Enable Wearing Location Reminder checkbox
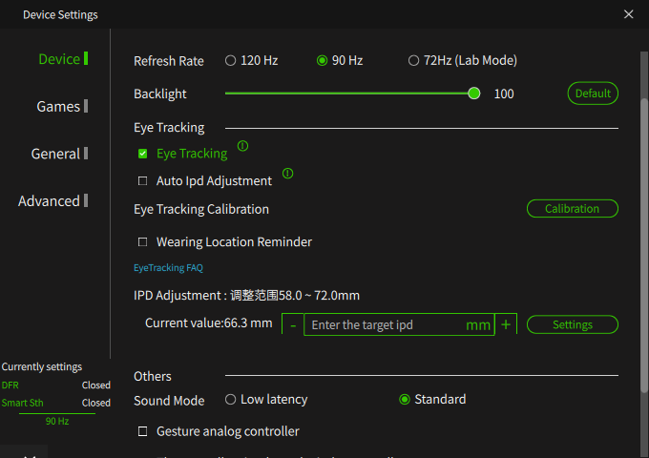This screenshot has width=649, height=458. point(143,242)
